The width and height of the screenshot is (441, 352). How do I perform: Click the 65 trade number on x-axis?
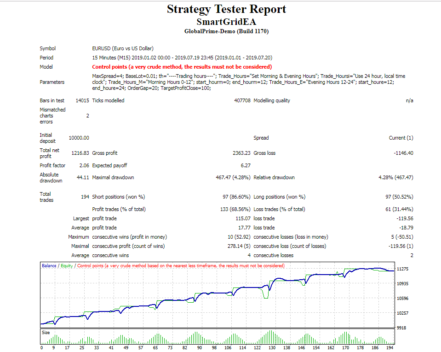tap(155, 348)
